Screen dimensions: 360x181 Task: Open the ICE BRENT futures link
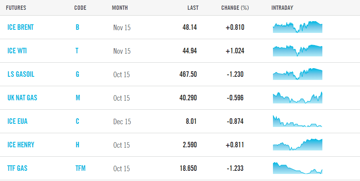pos(20,27)
